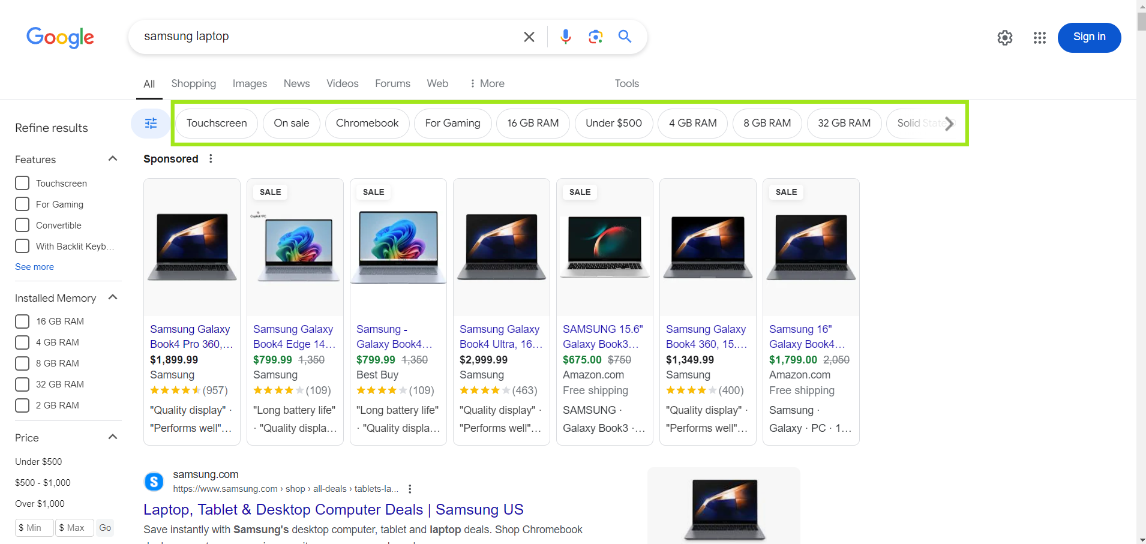This screenshot has height=544, width=1146.
Task: Tick the 16 GB RAM checkbox
Action: 22,321
